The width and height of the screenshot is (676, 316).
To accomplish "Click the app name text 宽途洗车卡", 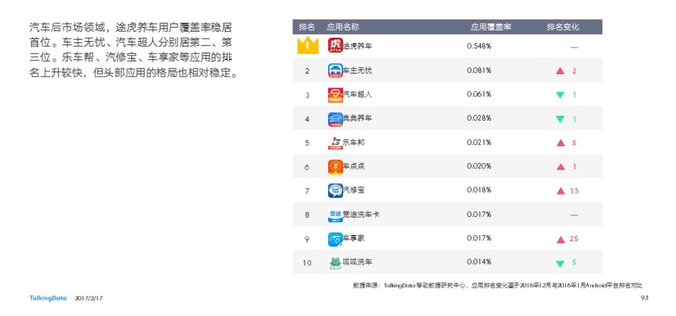I will point(361,214).
